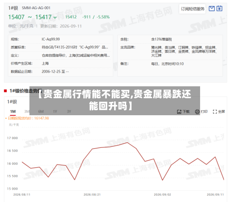Click the section heading 1#银价格走势
Screen dimensions: 230x202
[26, 91]
